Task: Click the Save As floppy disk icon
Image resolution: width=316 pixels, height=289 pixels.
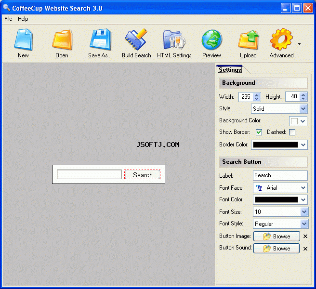Action: point(100,39)
